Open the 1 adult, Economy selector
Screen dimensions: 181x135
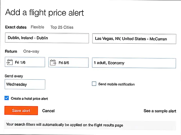(134, 63)
